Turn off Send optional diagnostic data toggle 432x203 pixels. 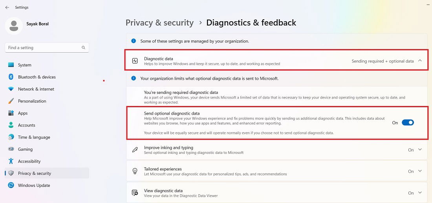pos(408,123)
